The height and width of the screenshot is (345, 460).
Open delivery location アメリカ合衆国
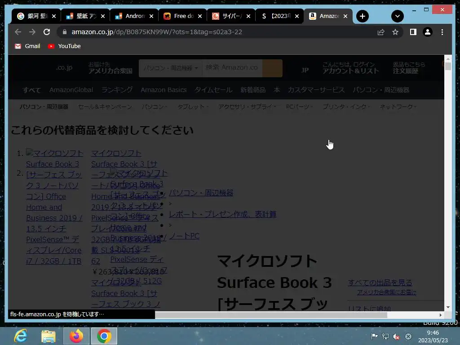(x=111, y=68)
